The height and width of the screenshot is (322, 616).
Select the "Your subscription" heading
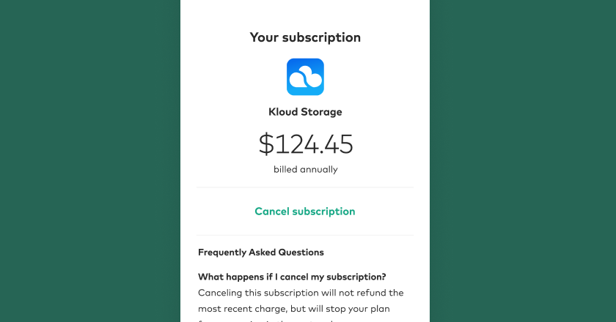pyautogui.click(x=305, y=37)
